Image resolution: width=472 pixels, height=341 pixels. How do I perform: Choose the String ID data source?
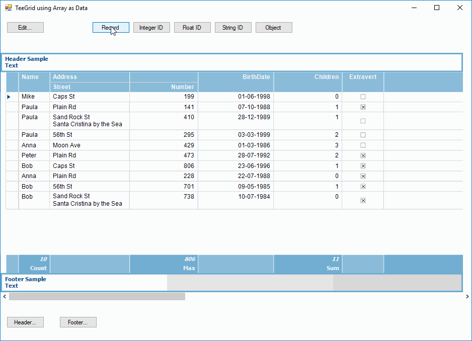(232, 28)
